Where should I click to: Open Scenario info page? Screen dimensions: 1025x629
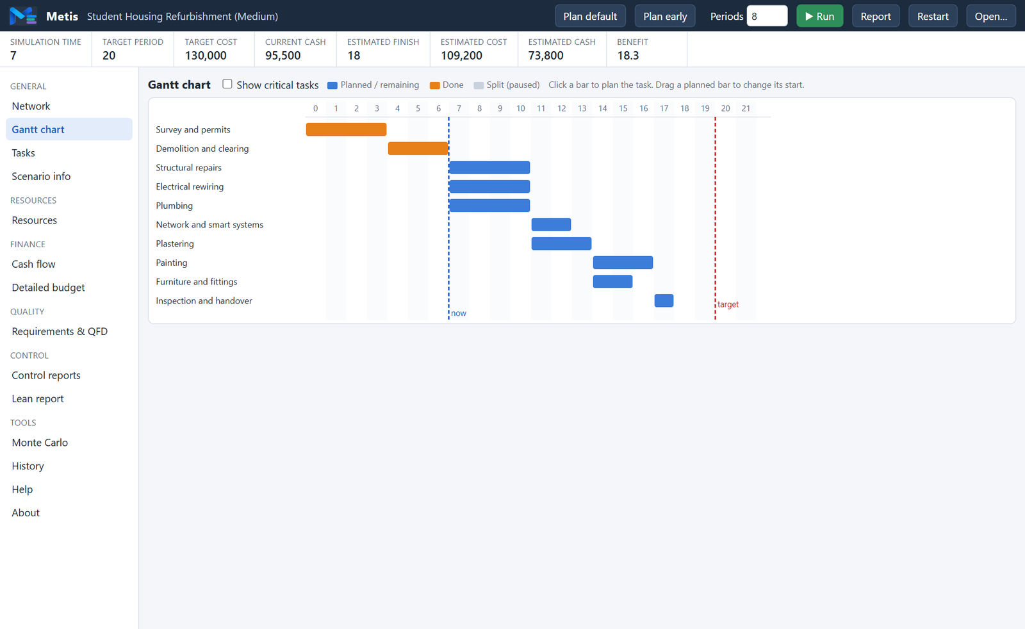pyautogui.click(x=69, y=176)
